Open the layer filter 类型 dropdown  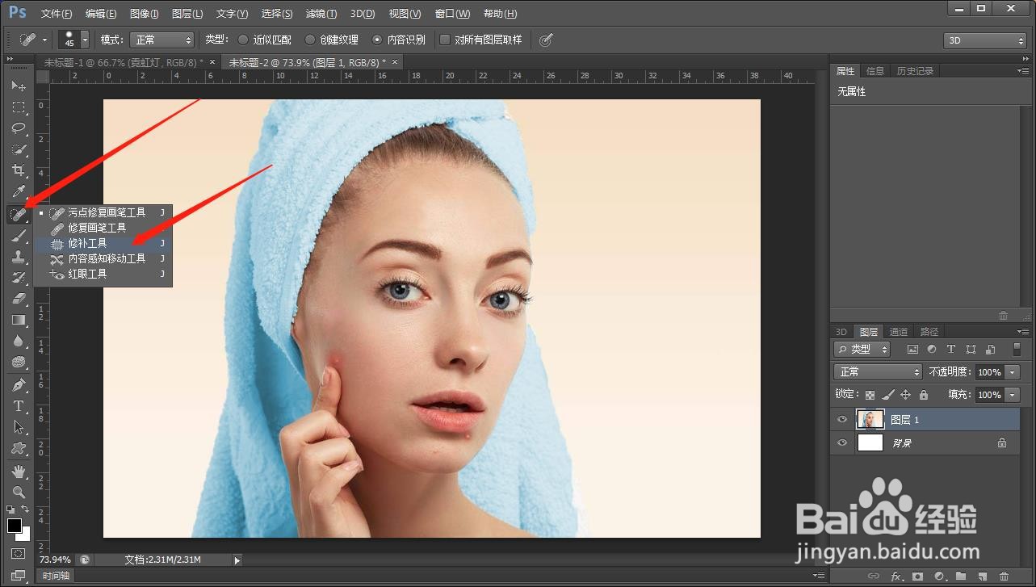click(862, 350)
